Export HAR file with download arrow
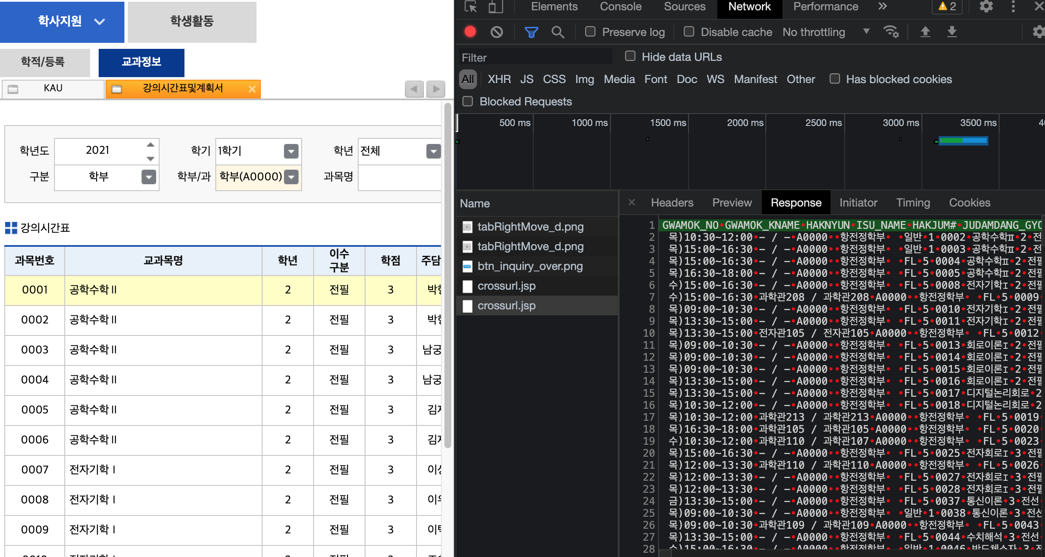 (x=952, y=32)
